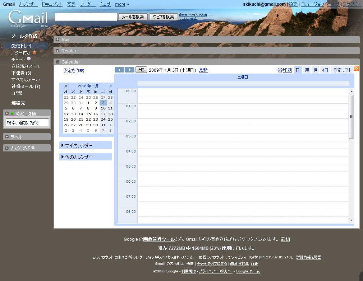Click the 設定 settings link
Screen dimensions: 363x281
pos(293,4)
